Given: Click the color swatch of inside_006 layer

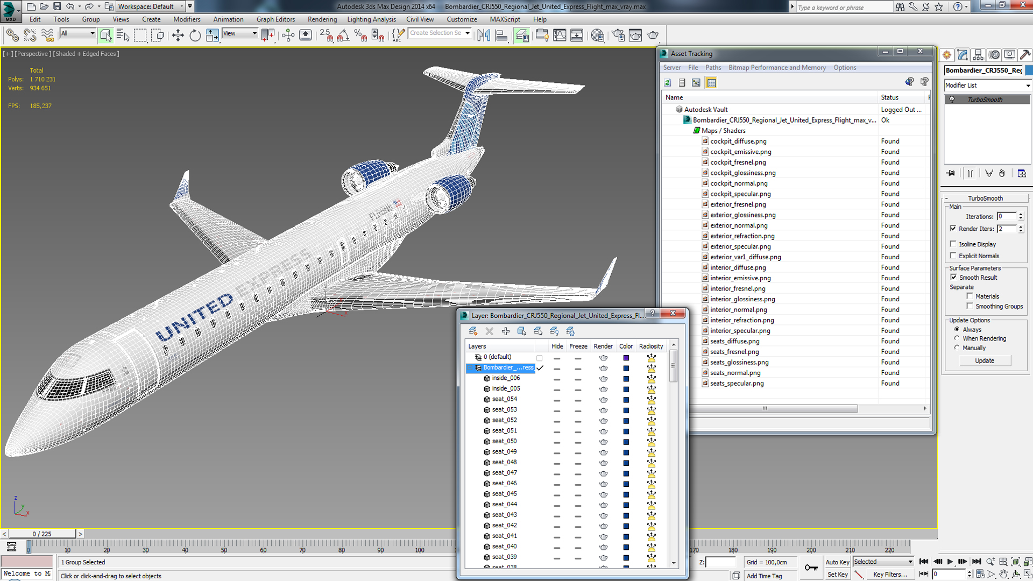Looking at the screenshot, I should point(626,379).
